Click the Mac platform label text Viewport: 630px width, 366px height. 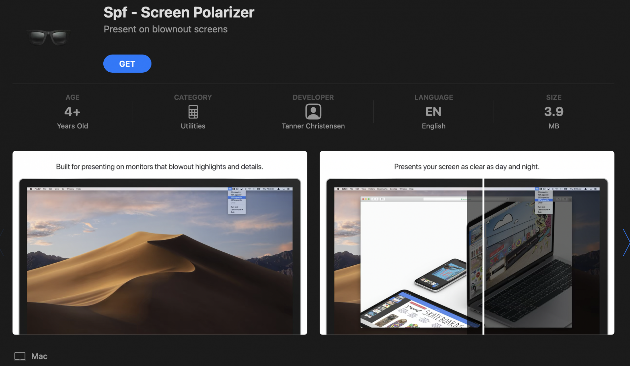39,356
